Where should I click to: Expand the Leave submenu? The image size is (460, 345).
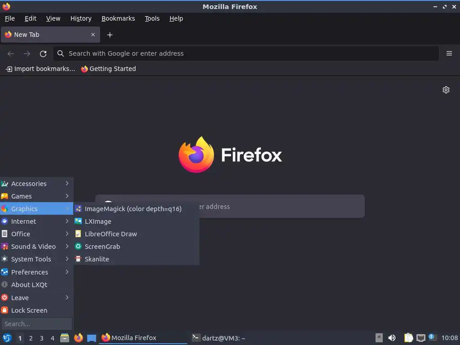click(36, 297)
